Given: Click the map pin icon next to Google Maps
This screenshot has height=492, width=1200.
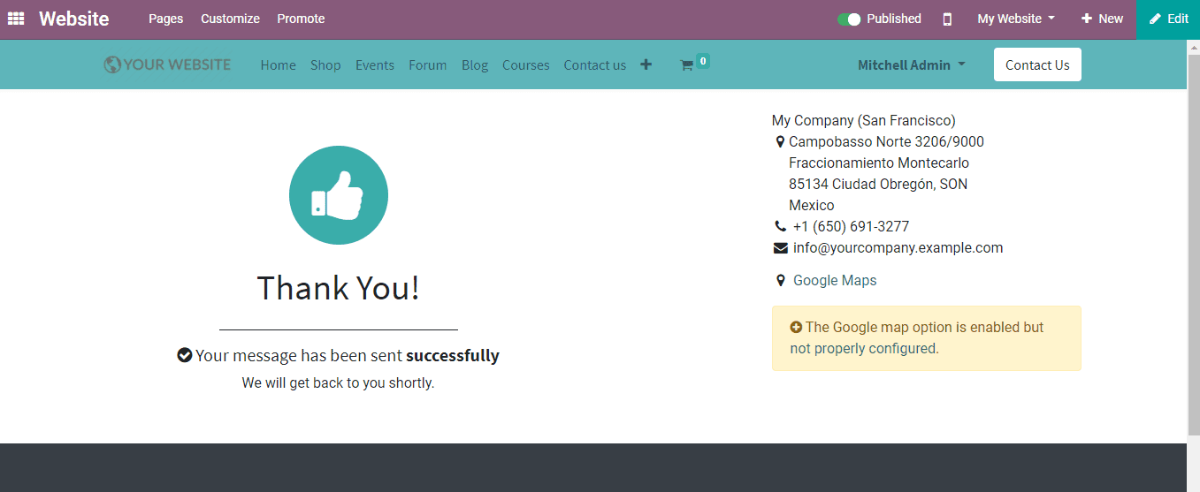Looking at the screenshot, I should point(780,280).
